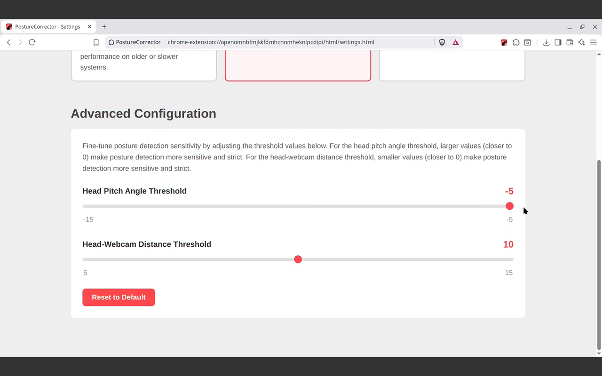Restore down the browser window
Image resolution: width=602 pixels, height=376 pixels.
point(582,27)
